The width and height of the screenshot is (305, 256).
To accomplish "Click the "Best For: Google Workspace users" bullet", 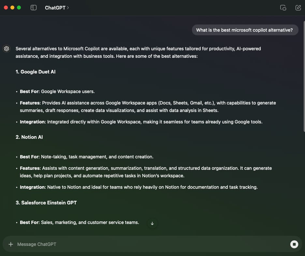I will click(x=57, y=91).
